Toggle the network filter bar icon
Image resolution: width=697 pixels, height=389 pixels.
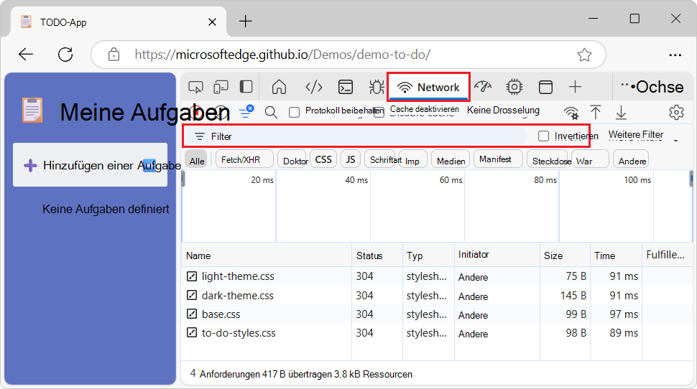pos(246,111)
